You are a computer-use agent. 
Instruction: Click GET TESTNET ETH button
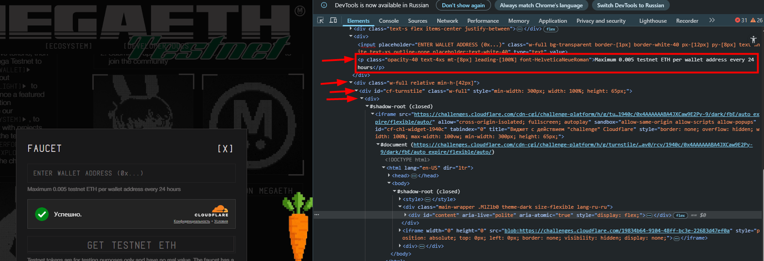point(132,245)
